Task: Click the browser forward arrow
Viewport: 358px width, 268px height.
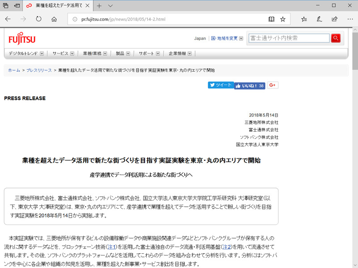Action: coord(23,19)
